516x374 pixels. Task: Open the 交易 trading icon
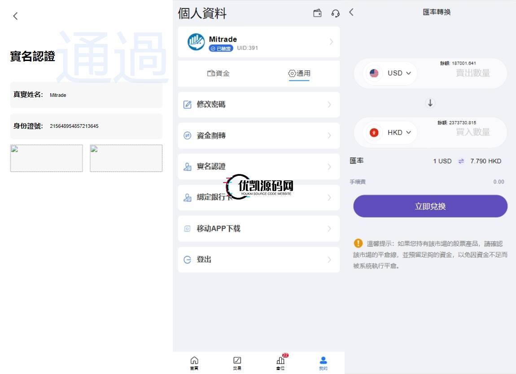tap(237, 362)
